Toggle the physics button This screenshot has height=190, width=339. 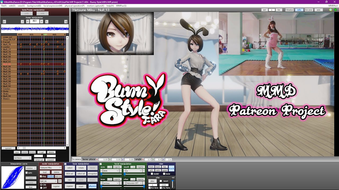click(92, 186)
